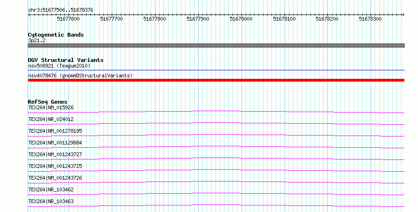Viewport: 418px width, 212px height.
Task: Open transcript TEX264|NM_001129884
Action: (x=55, y=143)
